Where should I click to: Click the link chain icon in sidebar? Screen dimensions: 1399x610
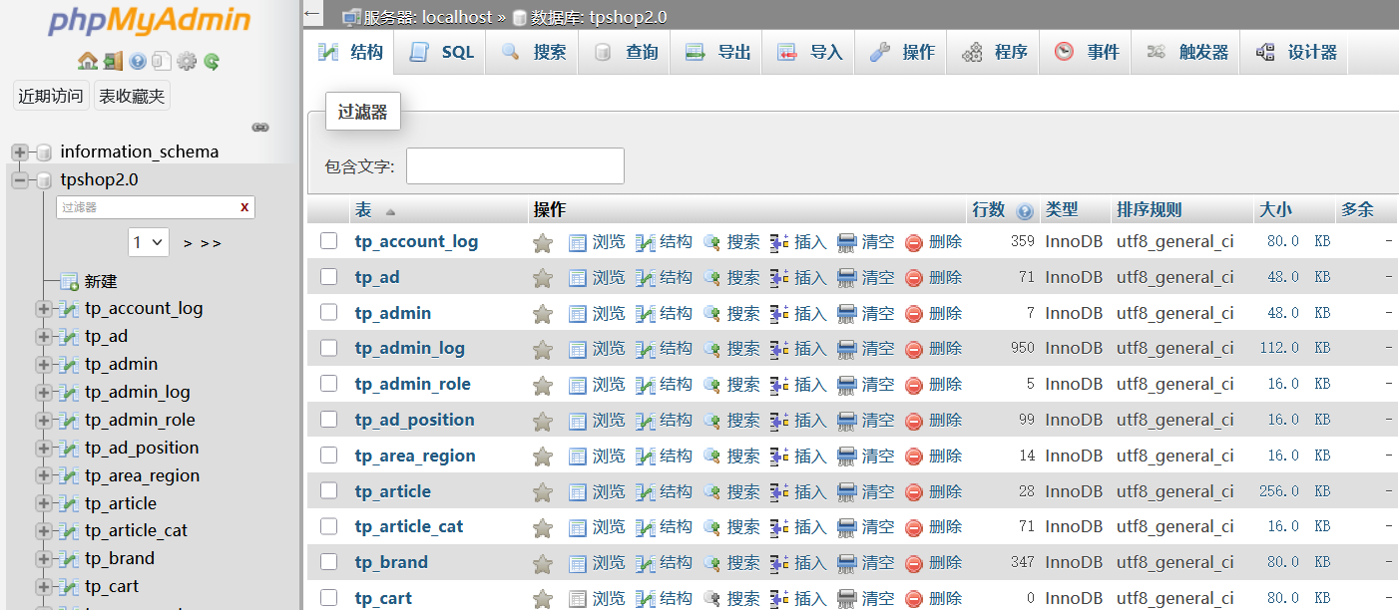coord(260,128)
